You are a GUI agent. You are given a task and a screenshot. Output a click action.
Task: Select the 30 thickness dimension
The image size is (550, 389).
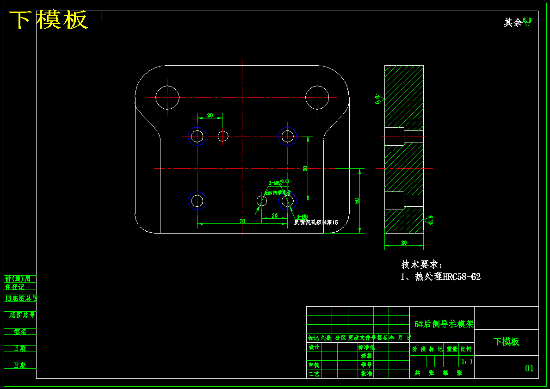pyautogui.click(x=404, y=243)
